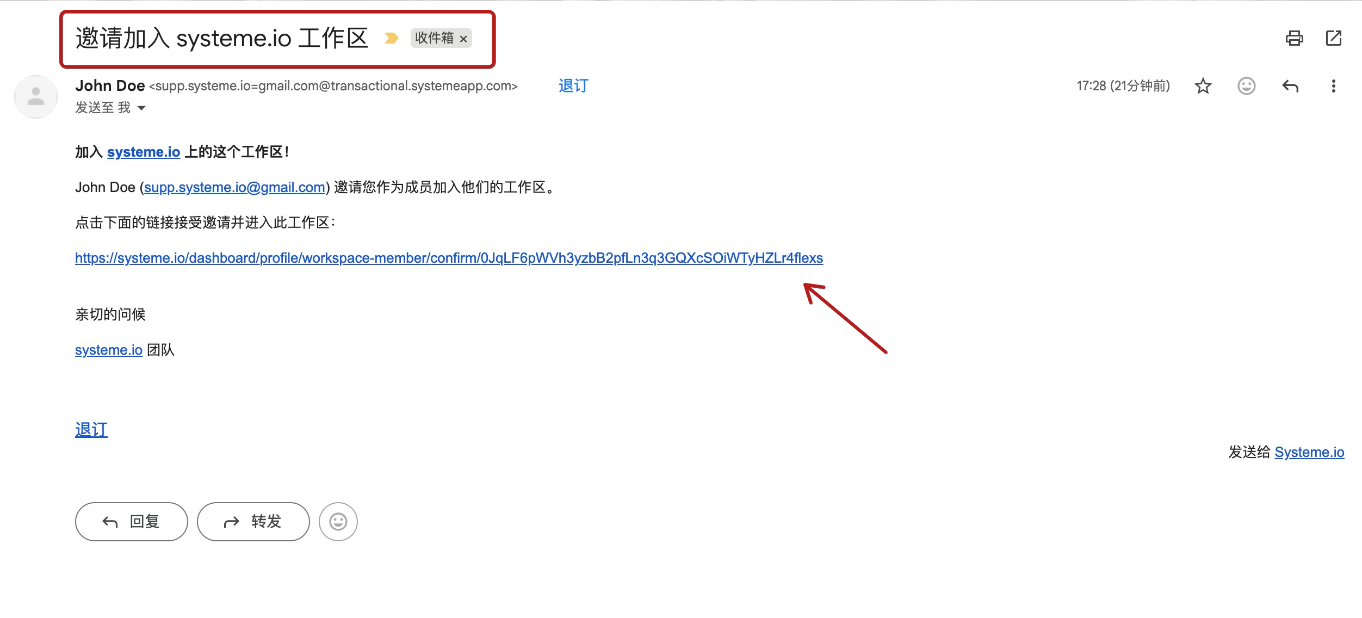
Task: Open email in new window icon
Action: (x=1333, y=38)
